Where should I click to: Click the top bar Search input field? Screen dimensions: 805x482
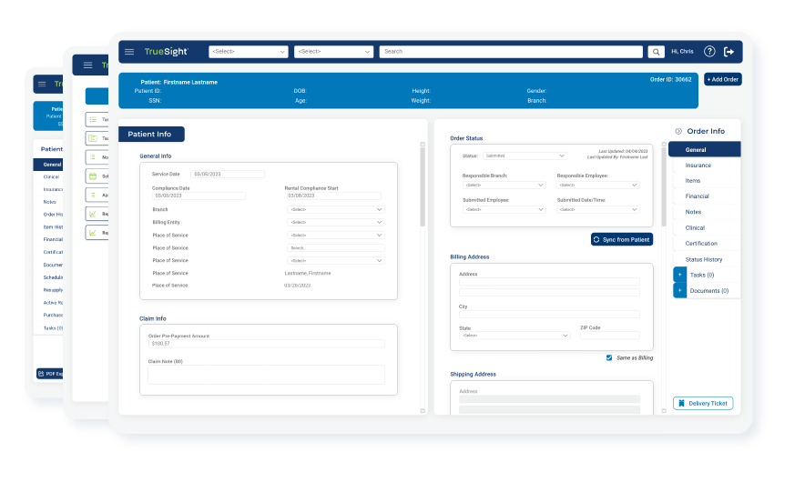coord(512,52)
